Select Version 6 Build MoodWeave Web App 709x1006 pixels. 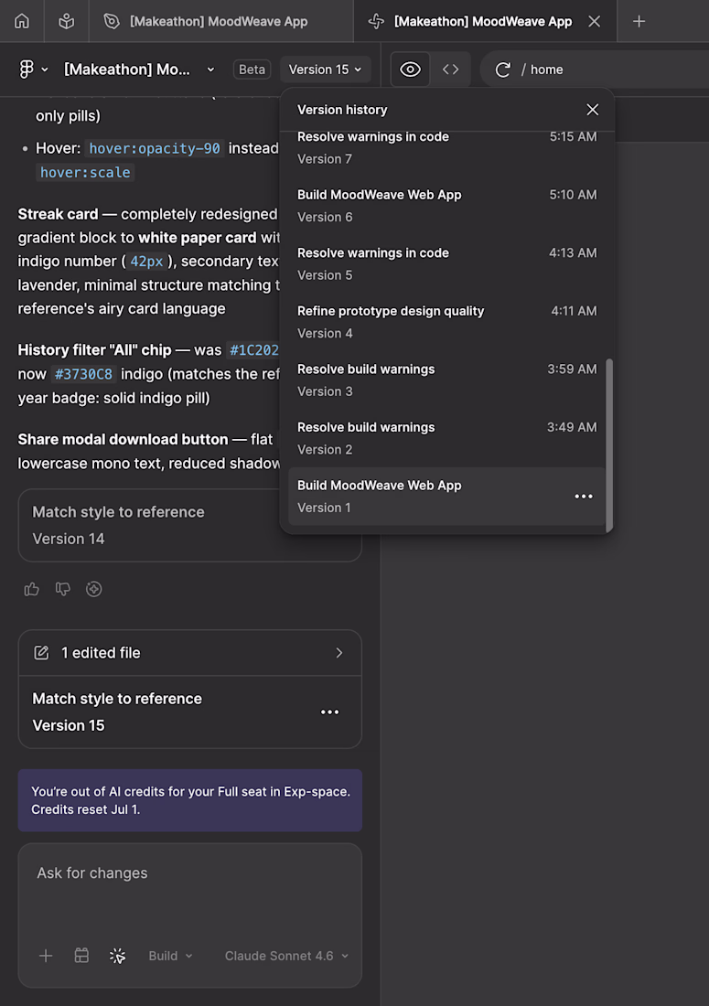pyautogui.click(x=446, y=206)
